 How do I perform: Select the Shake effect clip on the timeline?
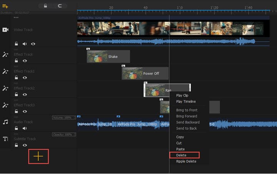108,57
